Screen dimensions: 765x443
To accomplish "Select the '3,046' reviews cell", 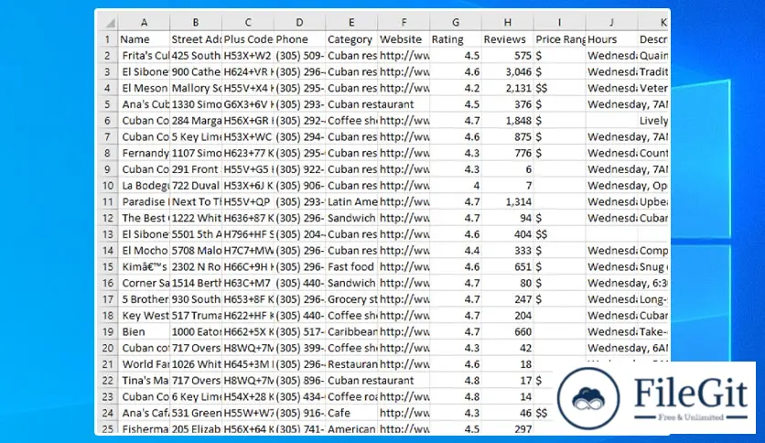I will tap(507, 71).
